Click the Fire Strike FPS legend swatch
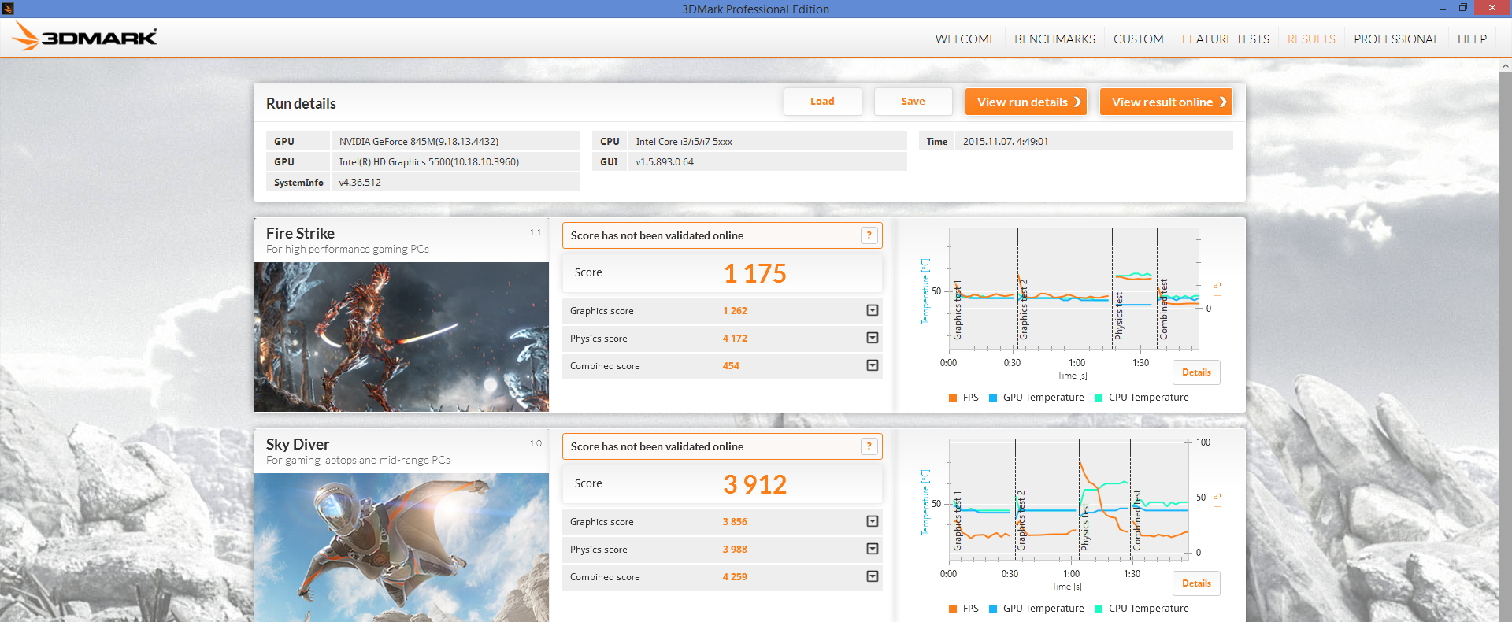Image resolution: width=1512 pixels, height=622 pixels. click(954, 398)
